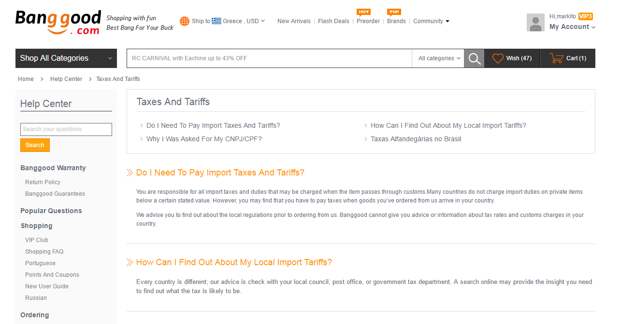Open the Flash Deals page
Screen dimensions: 620x324
[x=333, y=21]
